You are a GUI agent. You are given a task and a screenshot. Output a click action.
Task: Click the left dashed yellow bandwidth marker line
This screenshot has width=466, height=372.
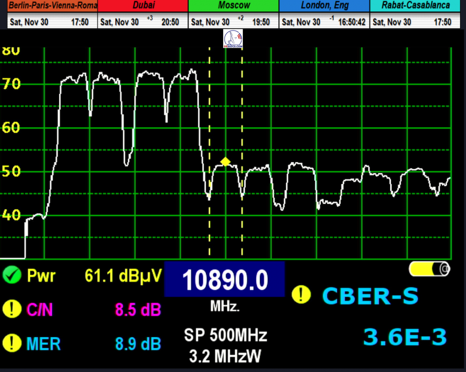[209, 116]
